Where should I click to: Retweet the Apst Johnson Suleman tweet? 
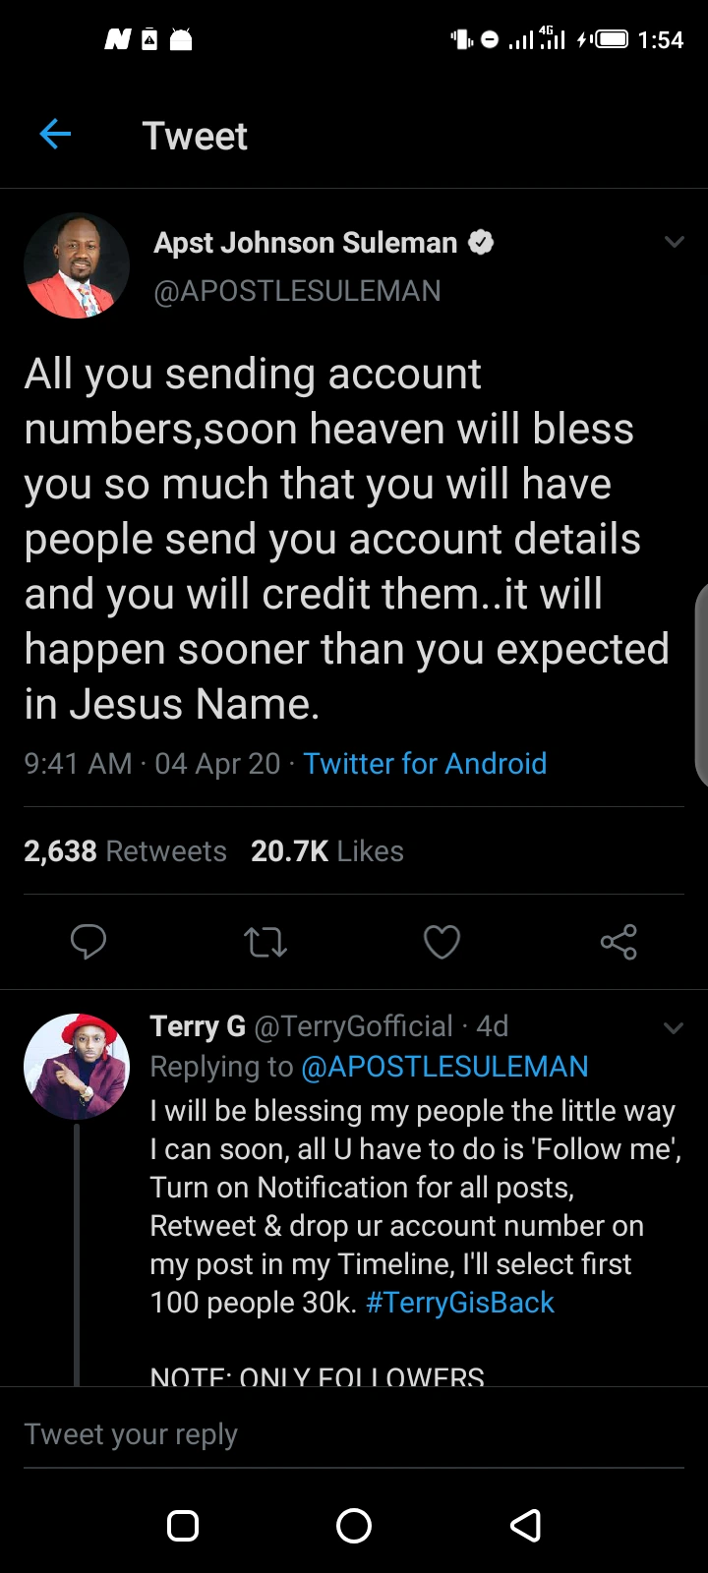[265, 943]
